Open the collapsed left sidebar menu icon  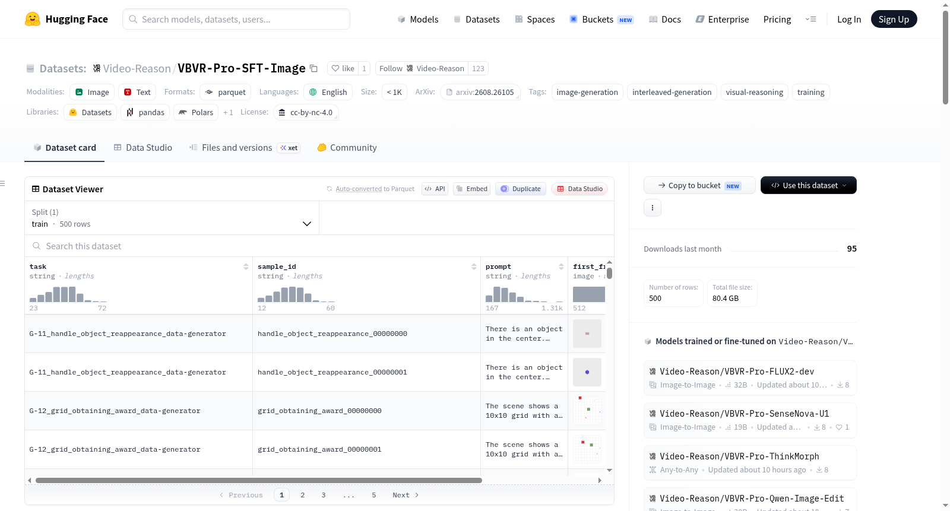point(3,183)
